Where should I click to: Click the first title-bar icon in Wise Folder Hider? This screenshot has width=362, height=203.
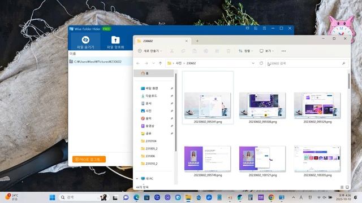tap(247, 28)
